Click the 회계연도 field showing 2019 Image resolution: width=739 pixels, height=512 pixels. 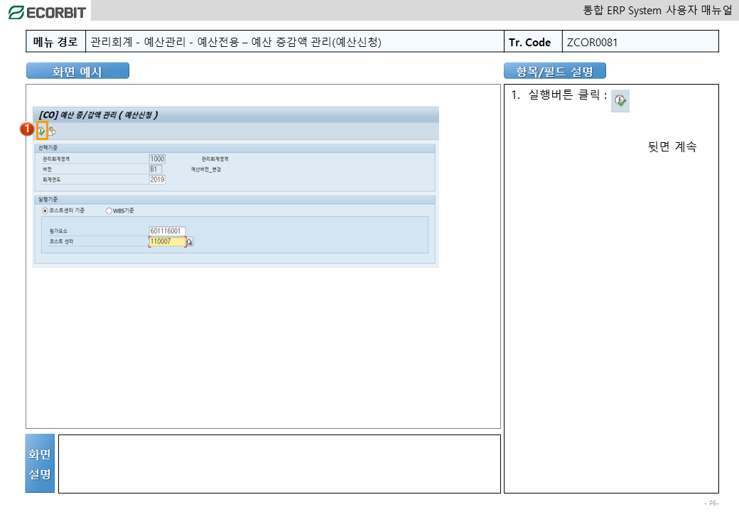tap(157, 180)
